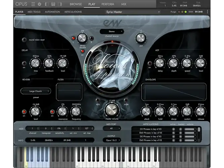Click the envelope attack knob
Screen dimensions: 224x168
146,112
